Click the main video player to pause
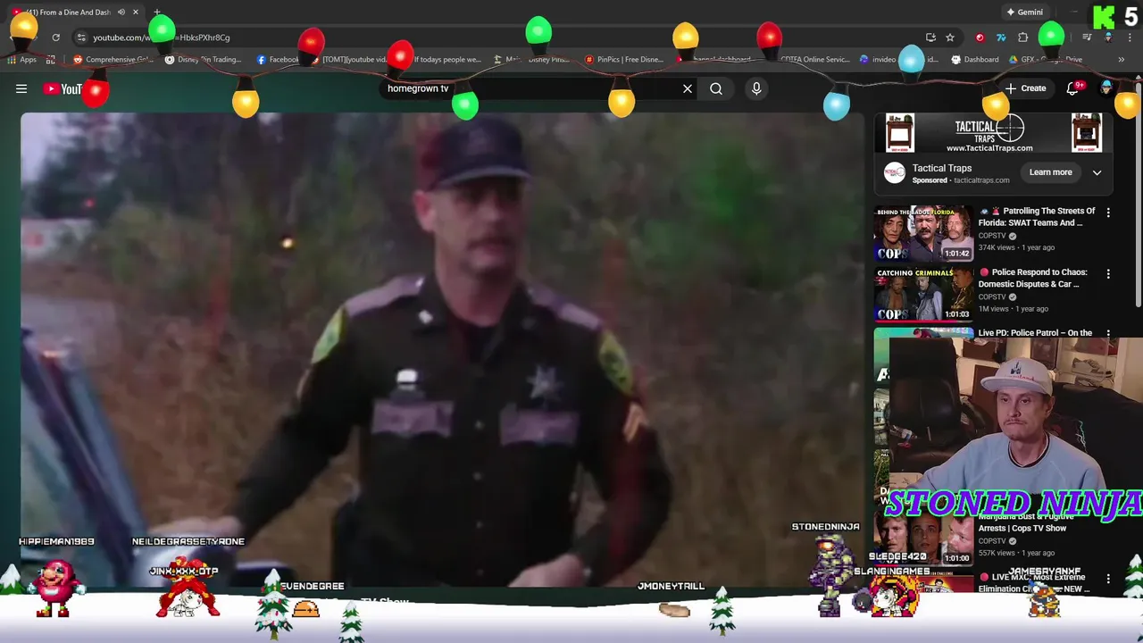Image resolution: width=1143 pixels, height=643 pixels. tap(443, 350)
